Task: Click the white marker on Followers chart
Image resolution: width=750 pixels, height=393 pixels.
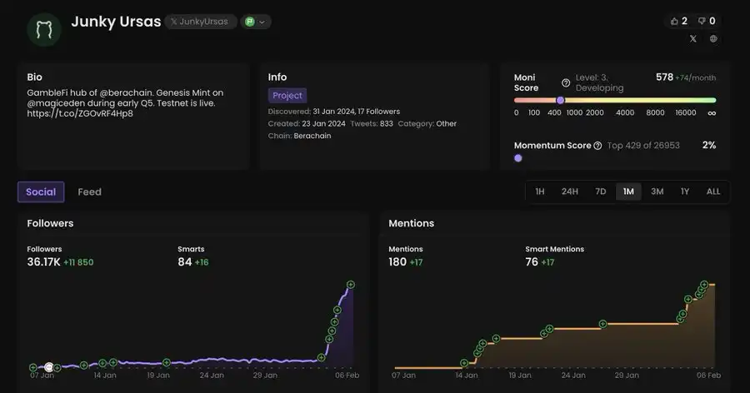Action: click(48, 367)
